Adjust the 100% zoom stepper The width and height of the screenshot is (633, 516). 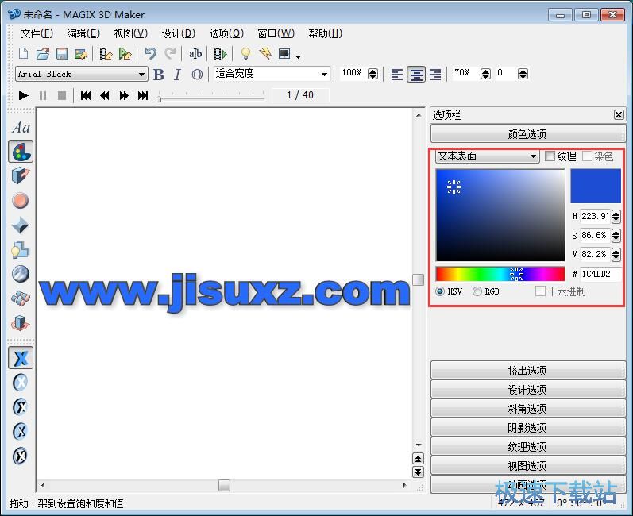pyautogui.click(x=373, y=74)
